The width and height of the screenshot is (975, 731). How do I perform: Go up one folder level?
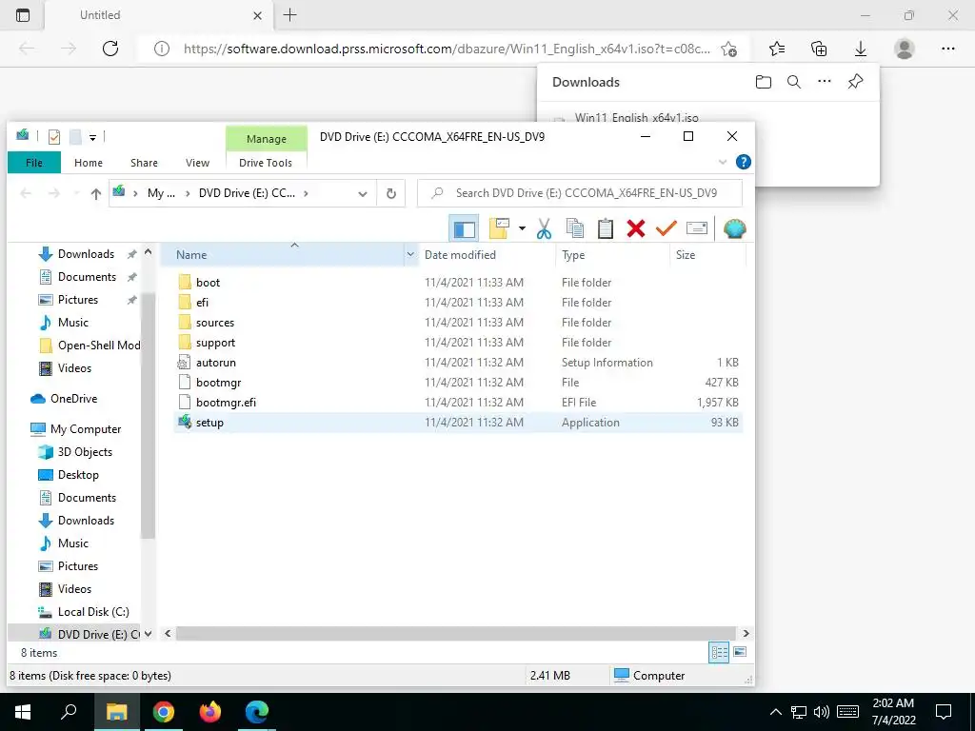coord(96,193)
